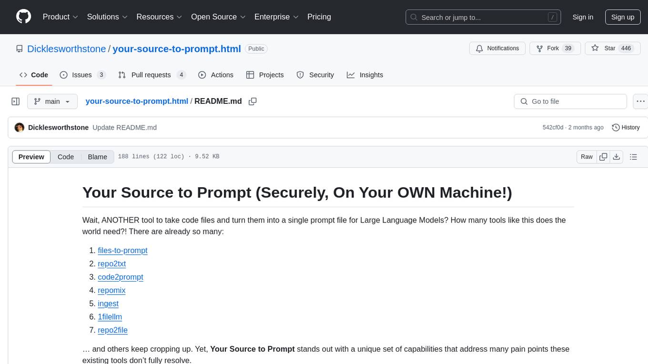Sign in to GitHub
Screen dimensions: 648x364
(x=583, y=17)
